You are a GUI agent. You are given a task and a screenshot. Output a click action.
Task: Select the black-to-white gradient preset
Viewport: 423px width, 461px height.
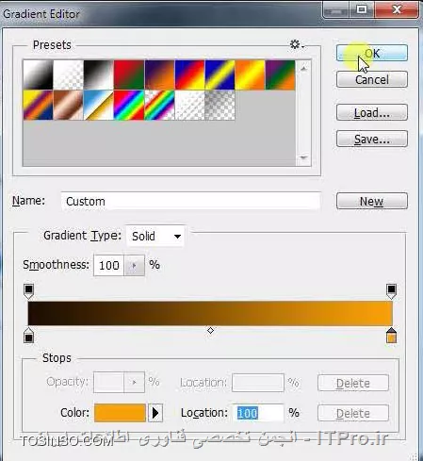99,74
